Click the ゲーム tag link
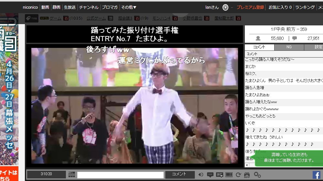This screenshot has width=323, height=181. 56,18
